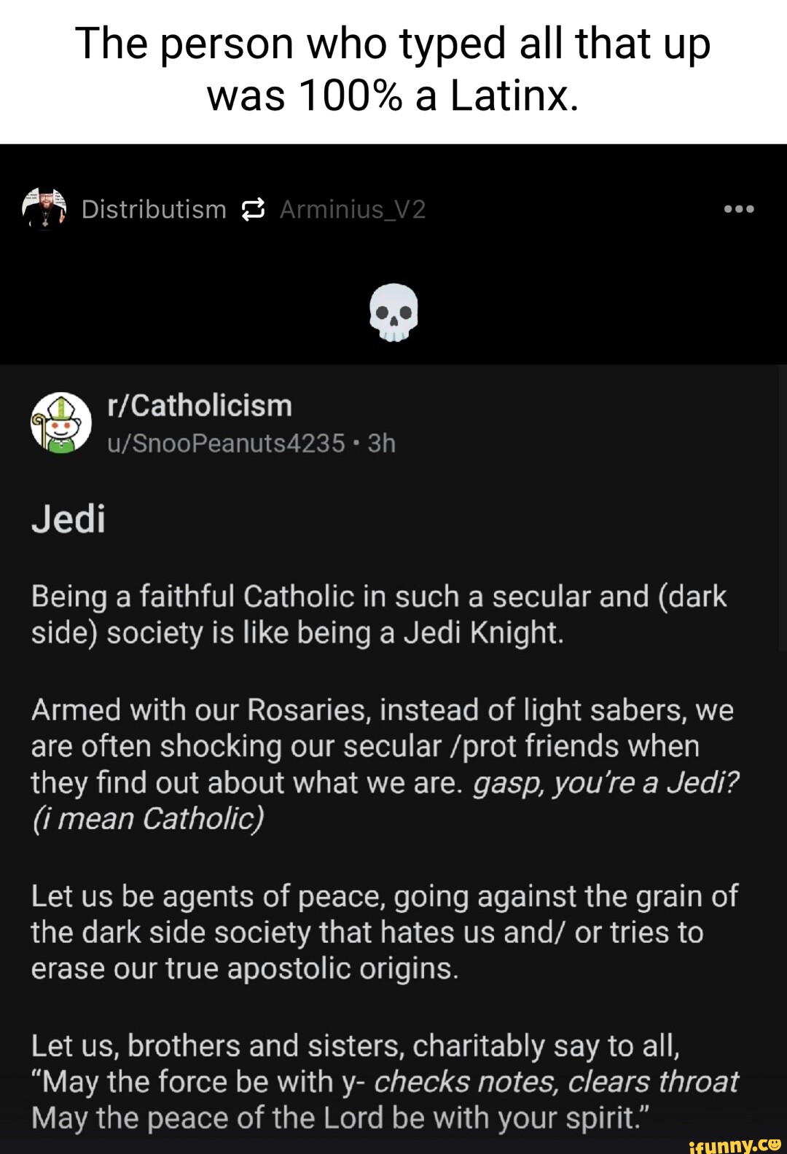Click the skull emoji
The width and height of the screenshot is (787, 1154).
pos(393,313)
